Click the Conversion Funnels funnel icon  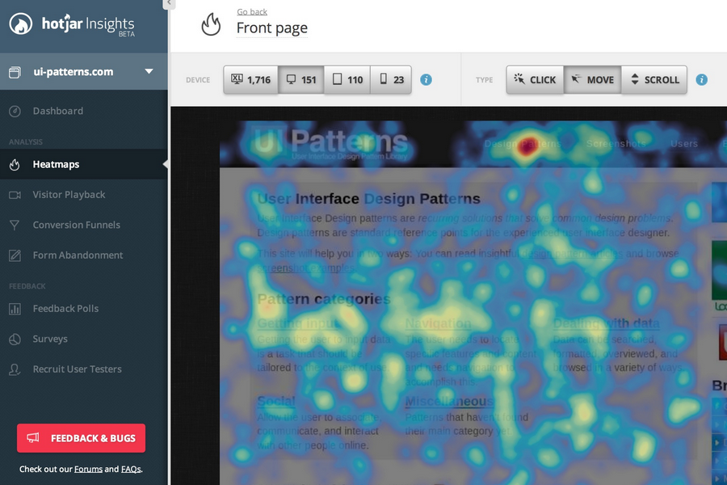point(15,225)
